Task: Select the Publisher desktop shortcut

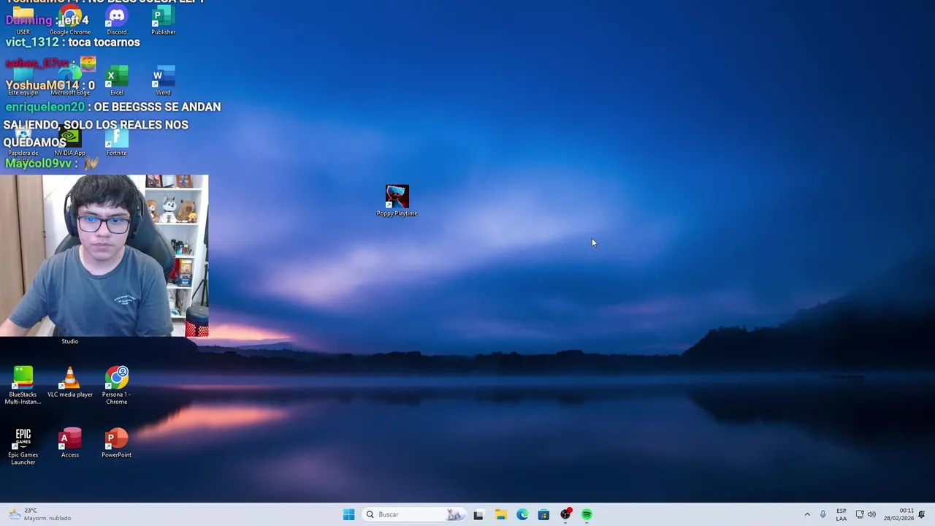Action: [x=163, y=20]
